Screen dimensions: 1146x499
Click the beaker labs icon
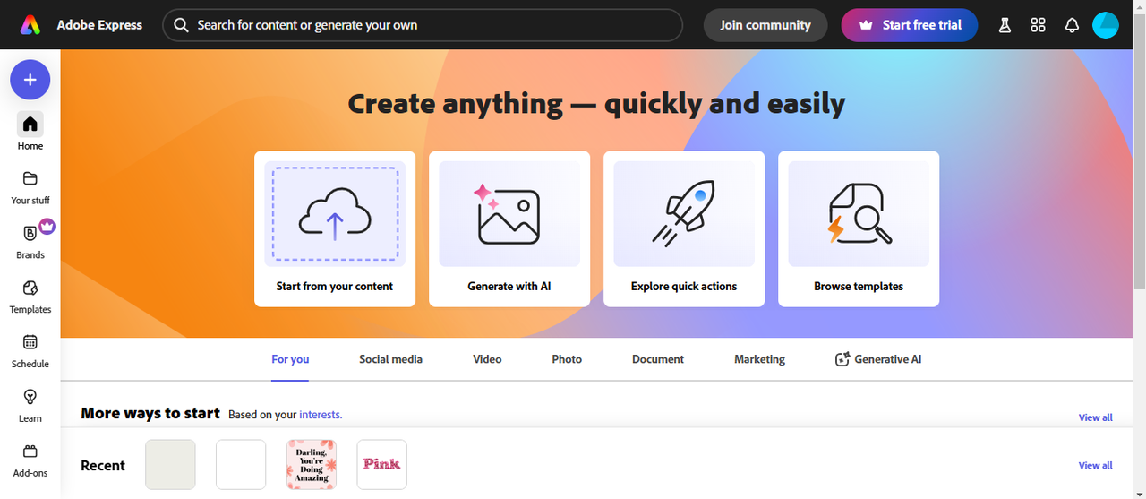coord(1005,25)
